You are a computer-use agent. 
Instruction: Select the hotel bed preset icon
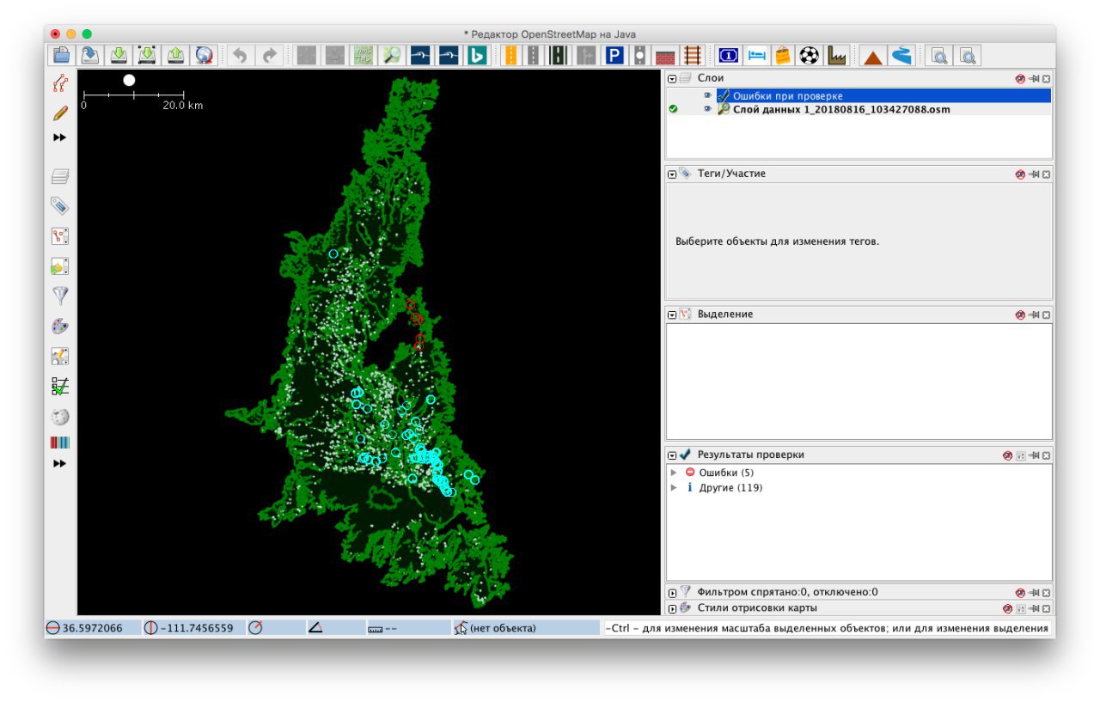pos(755,55)
